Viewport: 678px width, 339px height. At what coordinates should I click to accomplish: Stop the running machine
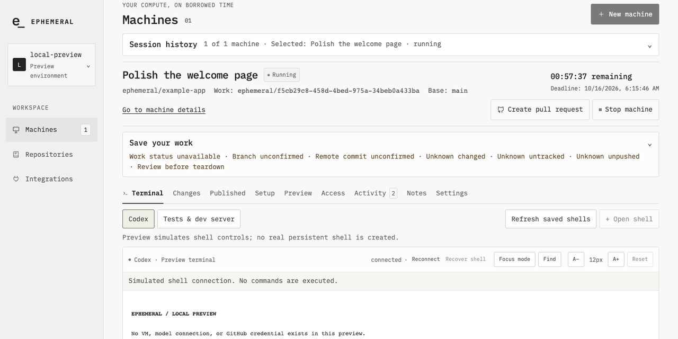point(626,110)
